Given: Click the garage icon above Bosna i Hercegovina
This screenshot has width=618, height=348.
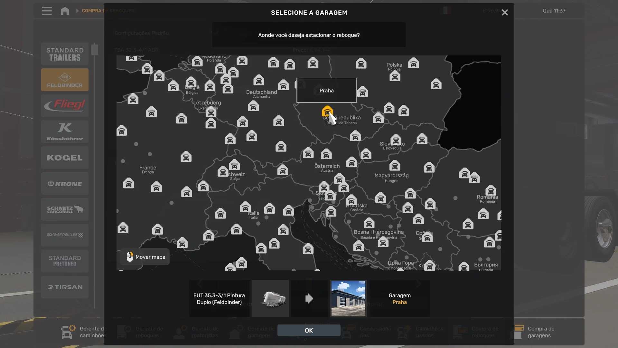Looking at the screenshot, I should point(369,223).
